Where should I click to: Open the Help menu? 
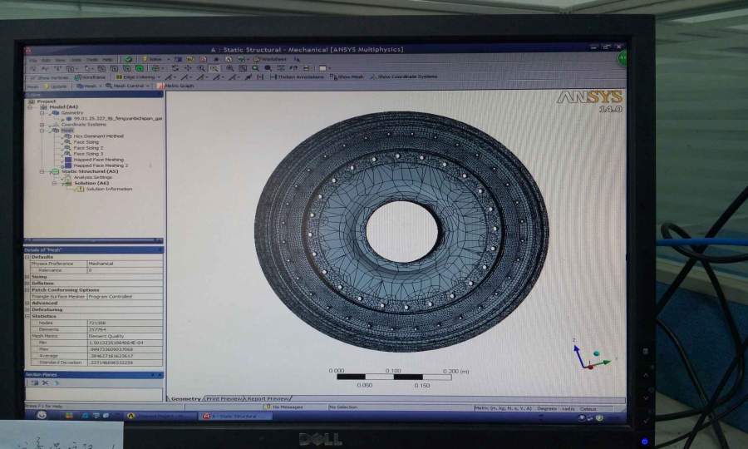108,60
